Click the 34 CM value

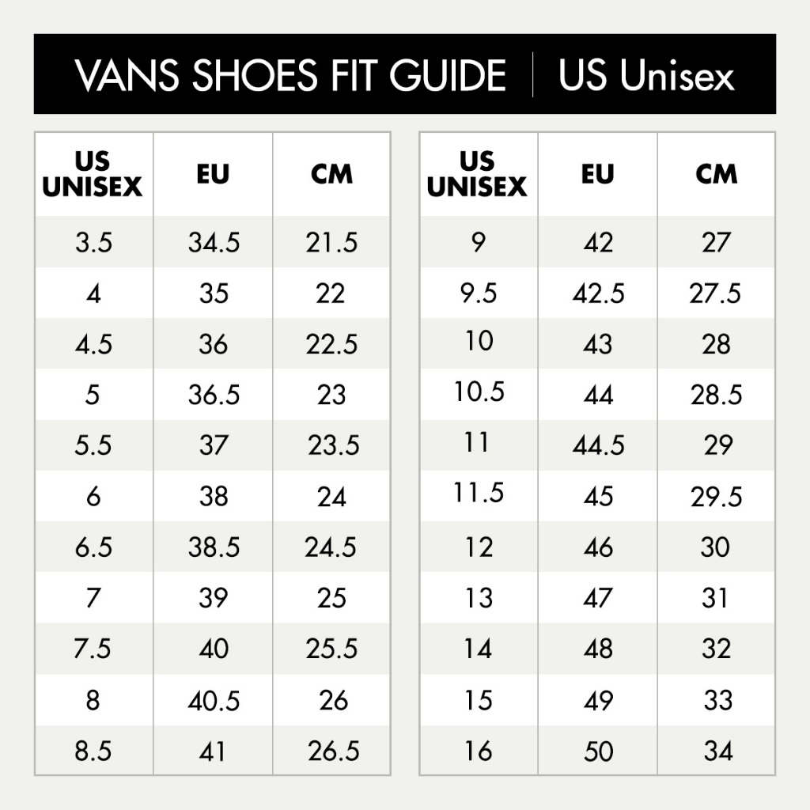(717, 751)
